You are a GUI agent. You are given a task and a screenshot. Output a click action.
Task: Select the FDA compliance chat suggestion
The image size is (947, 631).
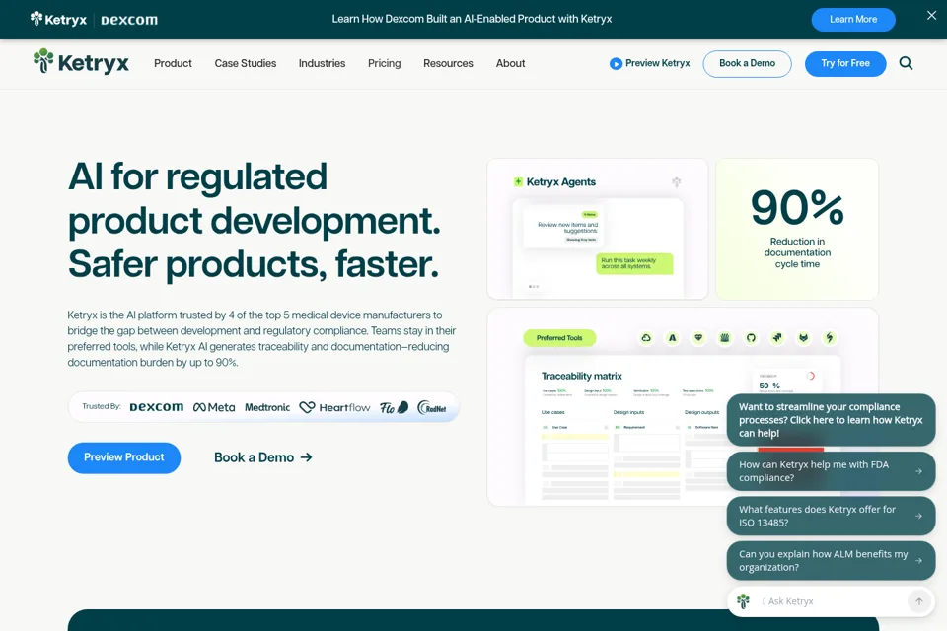click(831, 471)
